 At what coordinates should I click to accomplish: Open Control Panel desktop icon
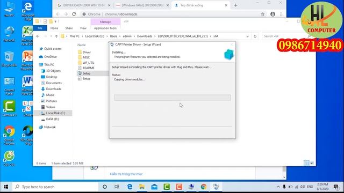(x=9, y=86)
